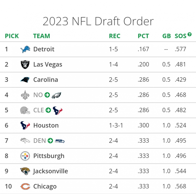The width and height of the screenshot is (196, 194).
Task: Click the Carolina Panthers logo
Action: click(25, 80)
